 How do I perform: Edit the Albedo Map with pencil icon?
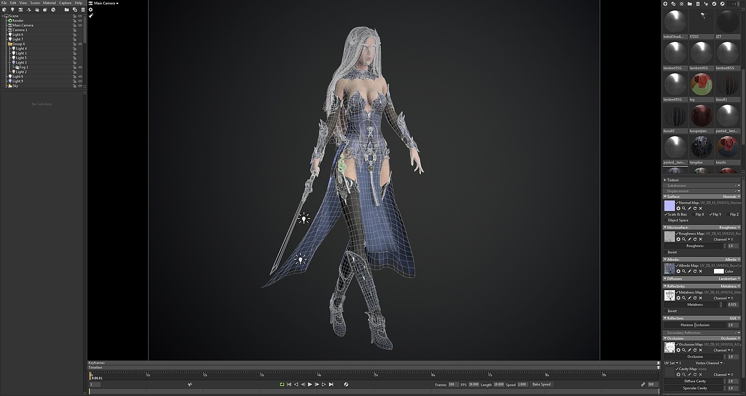[689, 272]
